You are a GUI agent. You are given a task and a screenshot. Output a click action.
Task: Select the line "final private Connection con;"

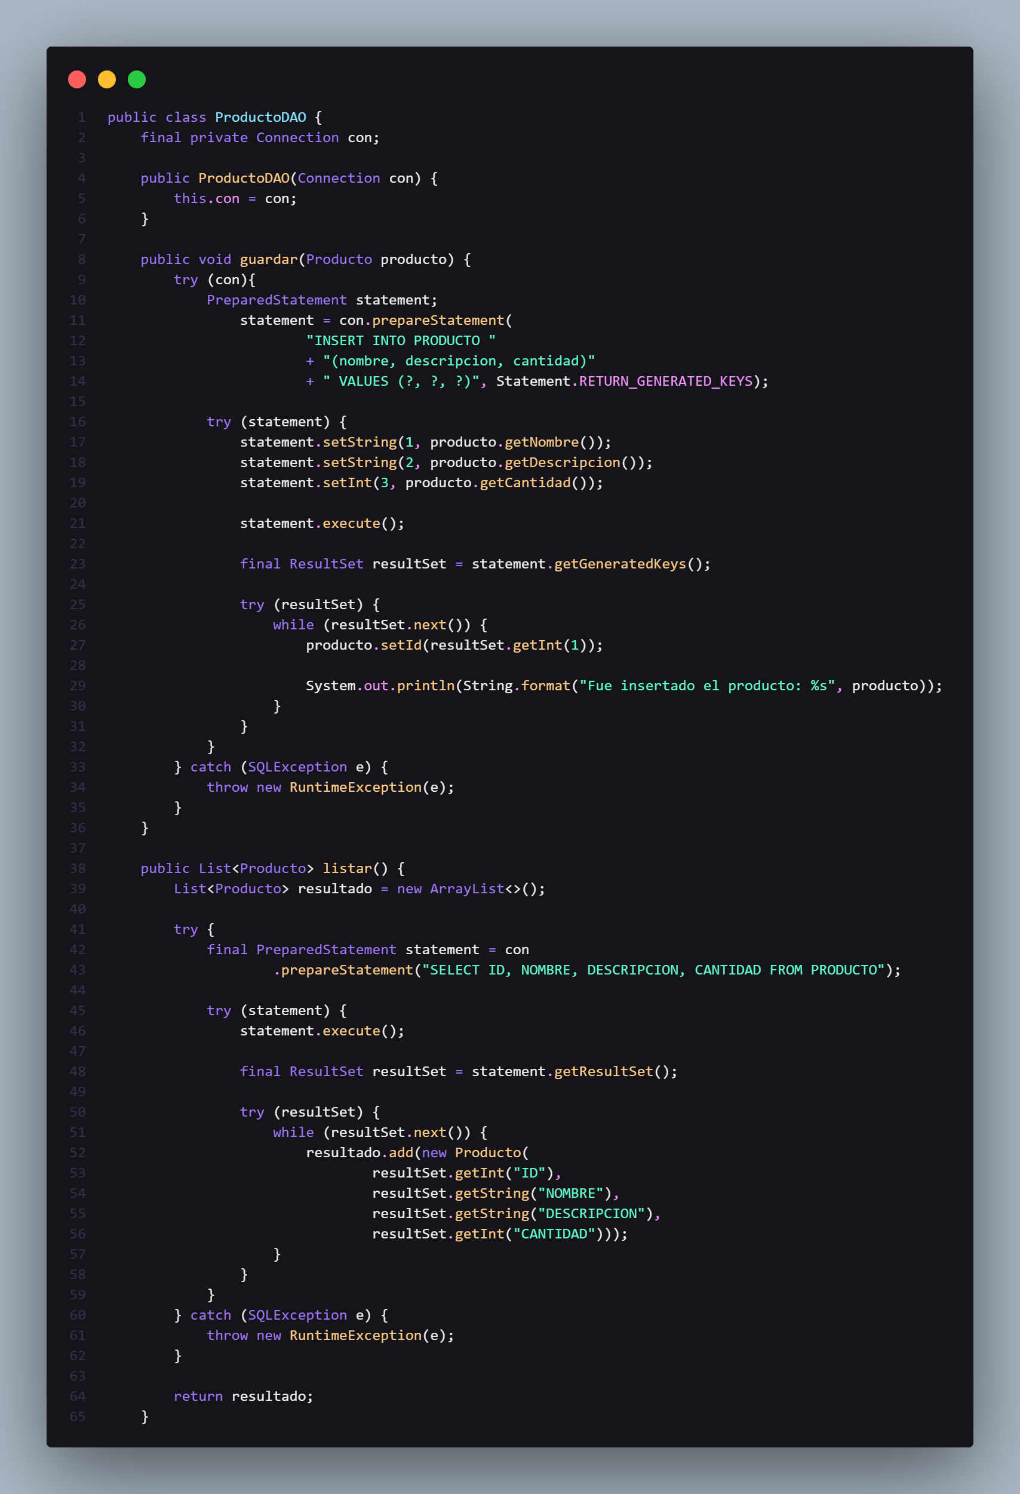point(260,137)
